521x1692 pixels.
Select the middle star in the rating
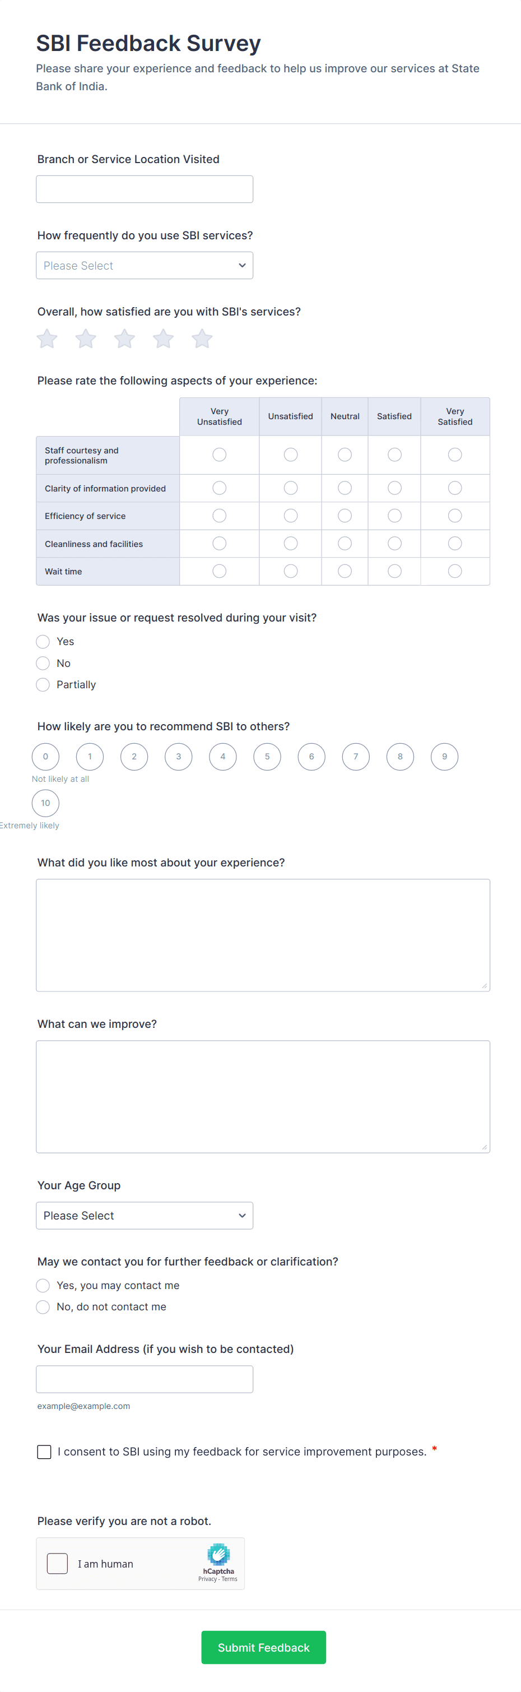click(124, 339)
